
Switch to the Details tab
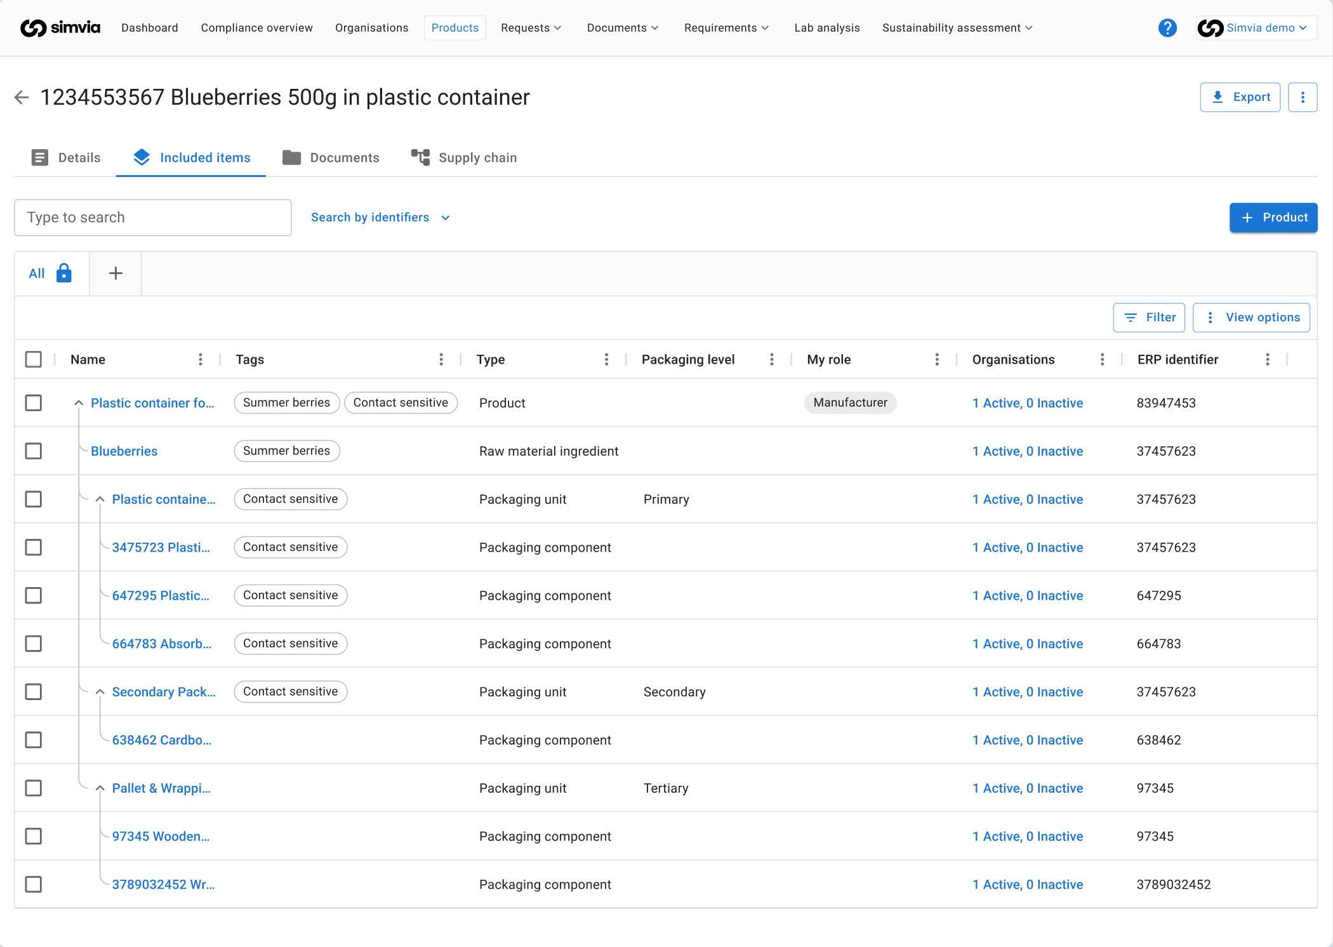66,157
